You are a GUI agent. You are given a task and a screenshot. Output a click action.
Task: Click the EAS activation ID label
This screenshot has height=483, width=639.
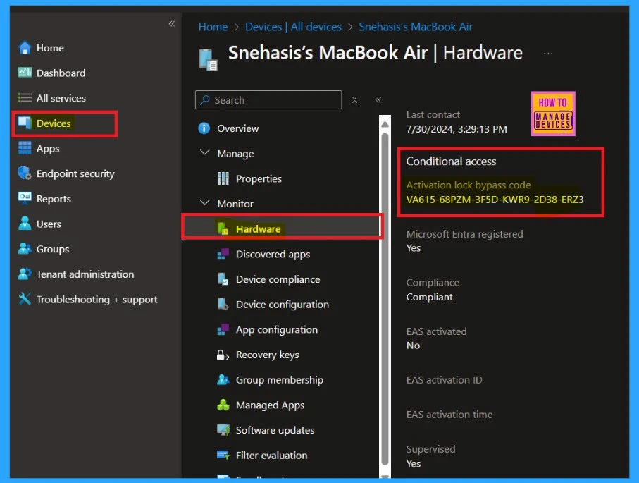[445, 380]
